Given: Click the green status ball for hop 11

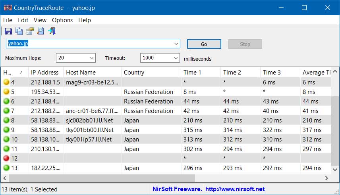Looking at the screenshot, I should [6, 149].
